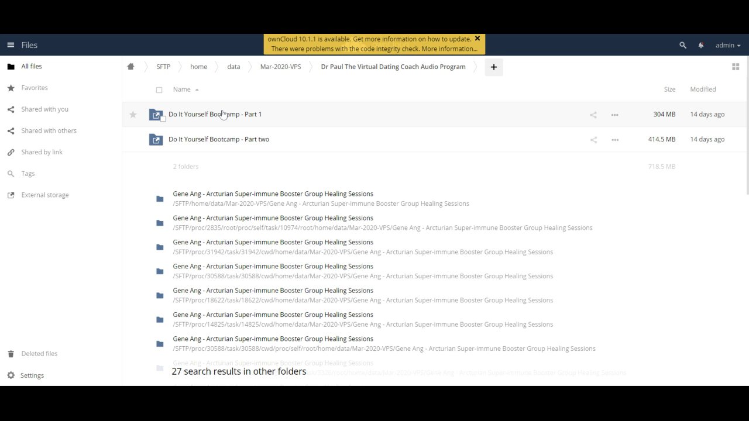Screen dimensions: 749x421
Task: Go to home folder icon in breadcrumb
Action: (130, 67)
